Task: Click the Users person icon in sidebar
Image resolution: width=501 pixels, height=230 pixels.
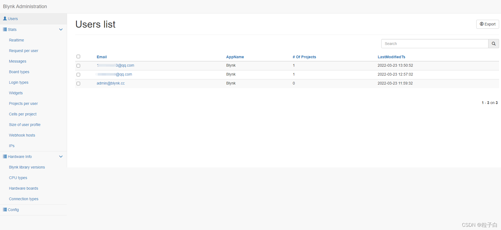Action: point(5,18)
